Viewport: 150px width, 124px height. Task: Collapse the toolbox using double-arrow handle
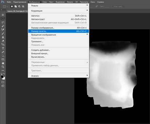click(x=1, y=10)
